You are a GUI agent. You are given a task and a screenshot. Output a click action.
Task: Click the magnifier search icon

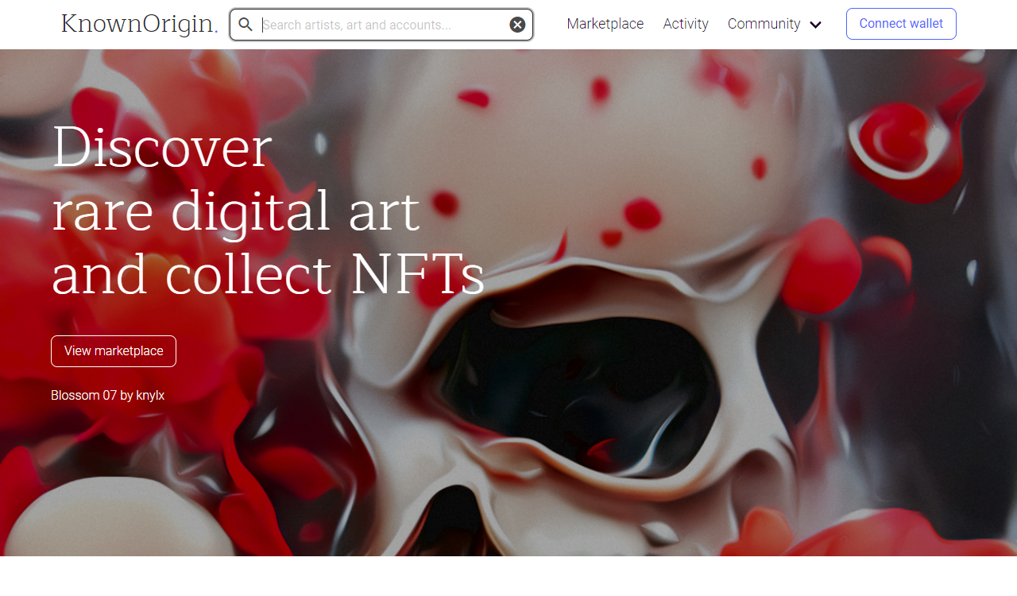(246, 25)
